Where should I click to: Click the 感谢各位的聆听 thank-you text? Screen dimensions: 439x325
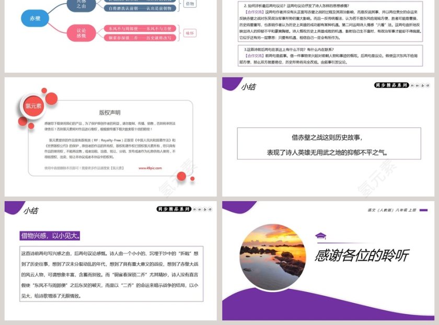363,254
